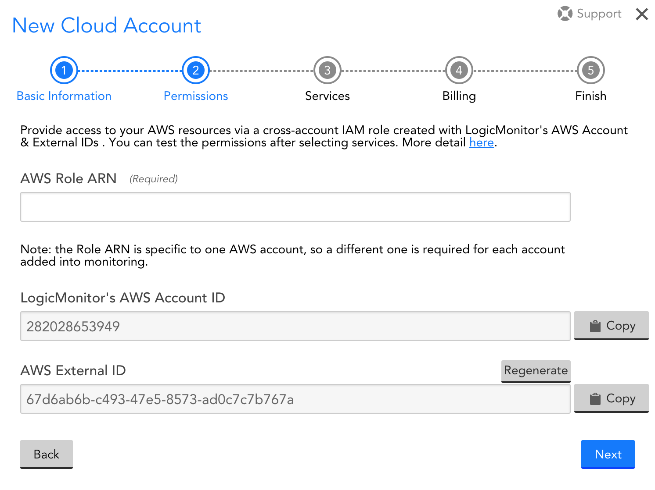Screen dimensions: 655x490
Task: Go to step 1 circle Basic Information
Action: point(64,70)
